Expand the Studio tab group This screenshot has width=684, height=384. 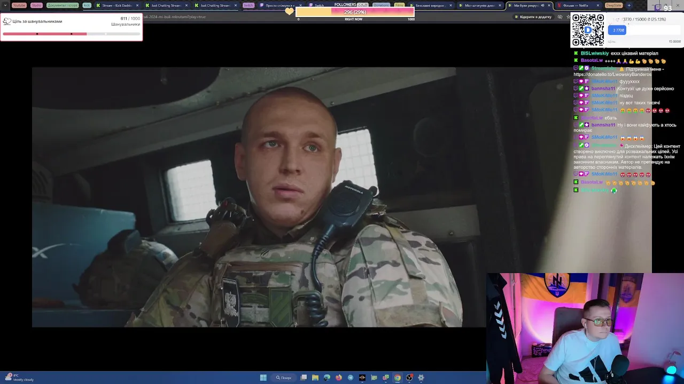pos(36,5)
